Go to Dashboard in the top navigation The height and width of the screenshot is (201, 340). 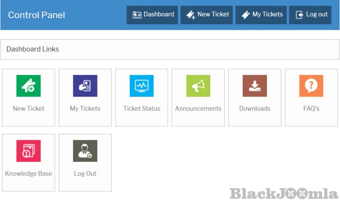coord(152,15)
